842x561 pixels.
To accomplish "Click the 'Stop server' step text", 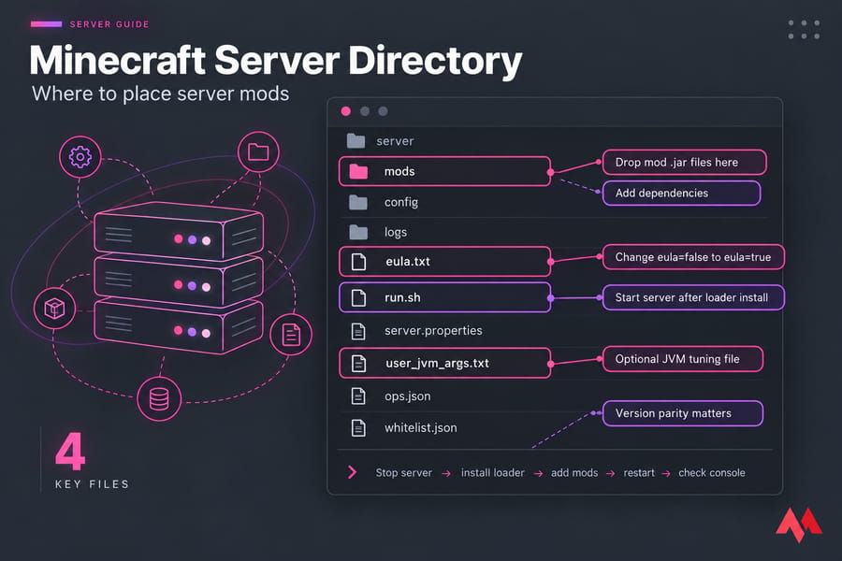I will (404, 473).
